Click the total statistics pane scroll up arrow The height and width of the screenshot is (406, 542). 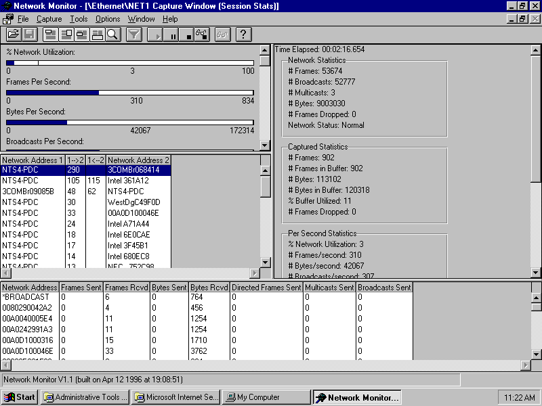pos(535,50)
